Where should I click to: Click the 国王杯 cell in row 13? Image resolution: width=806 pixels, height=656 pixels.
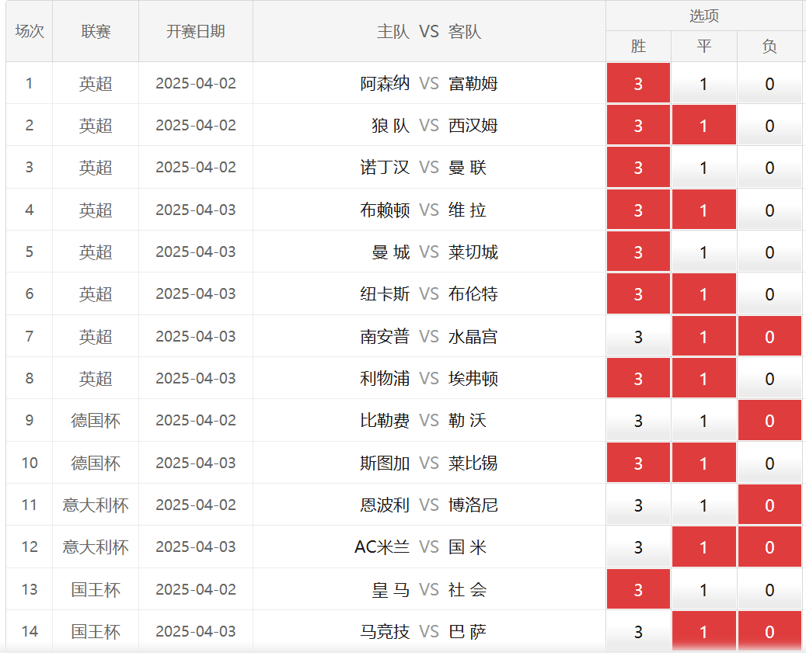(x=96, y=589)
